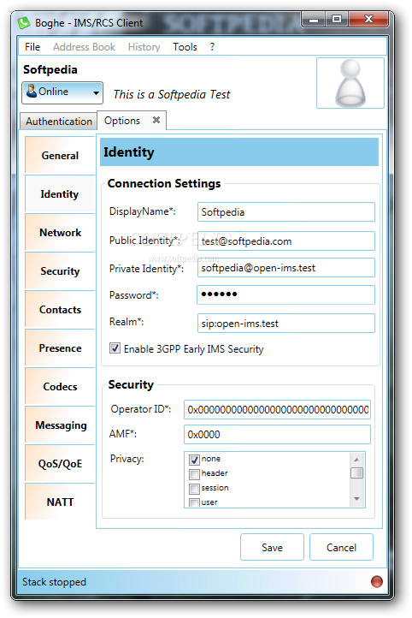Click the Boghe app icon in title bar
The height and width of the screenshot is (618, 412).
[x=24, y=22]
